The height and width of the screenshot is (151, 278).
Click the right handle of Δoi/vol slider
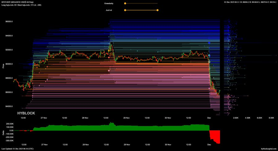tap(158, 10)
